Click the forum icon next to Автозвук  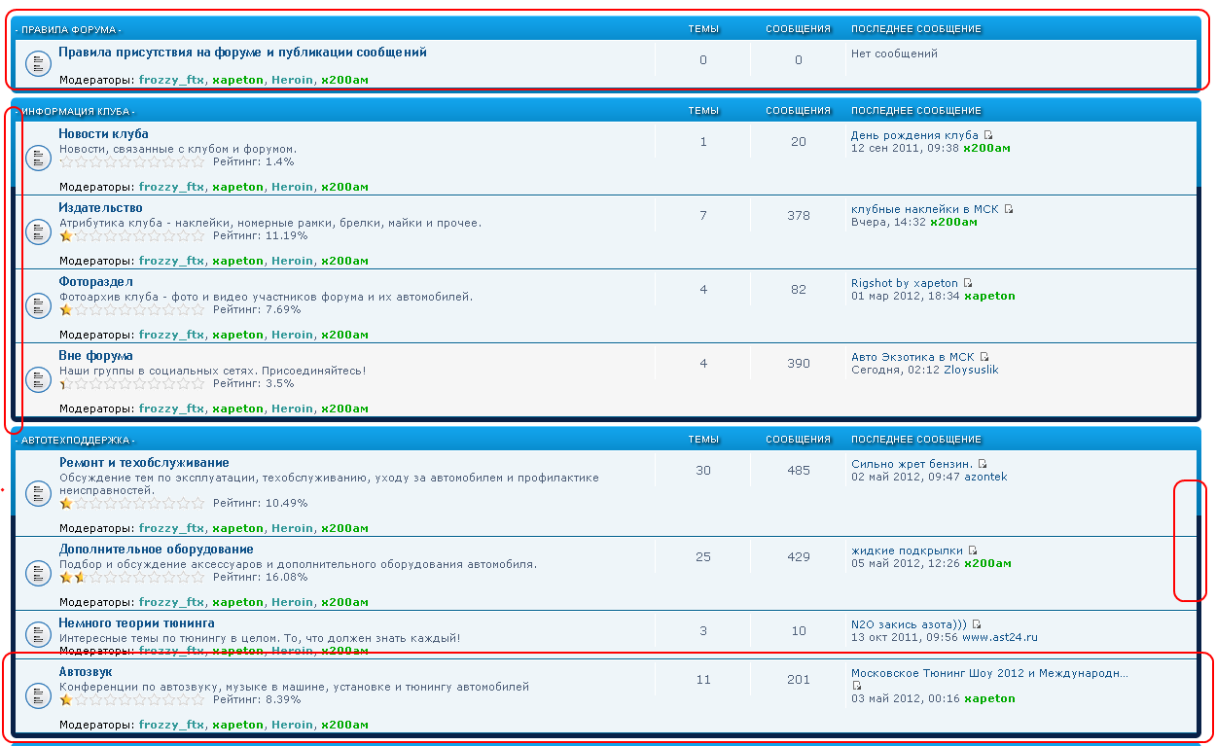coord(37,695)
